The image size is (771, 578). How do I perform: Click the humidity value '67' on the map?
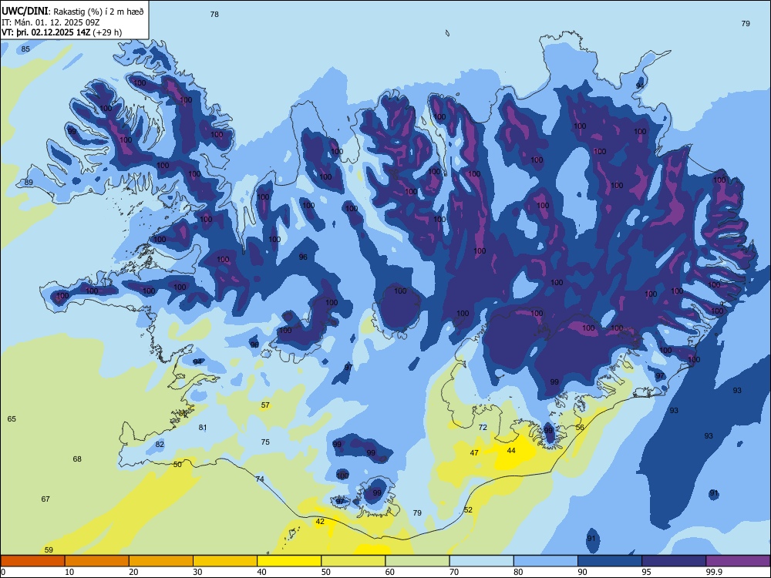(x=45, y=499)
